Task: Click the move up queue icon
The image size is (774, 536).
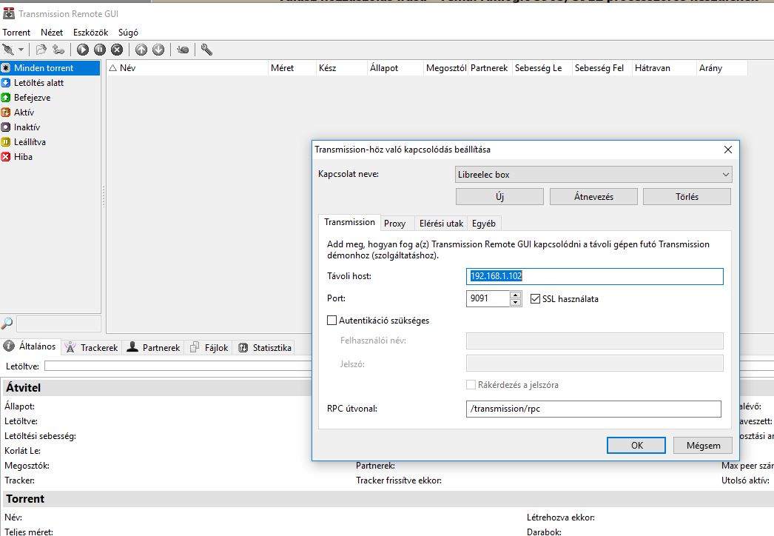Action: tap(141, 50)
